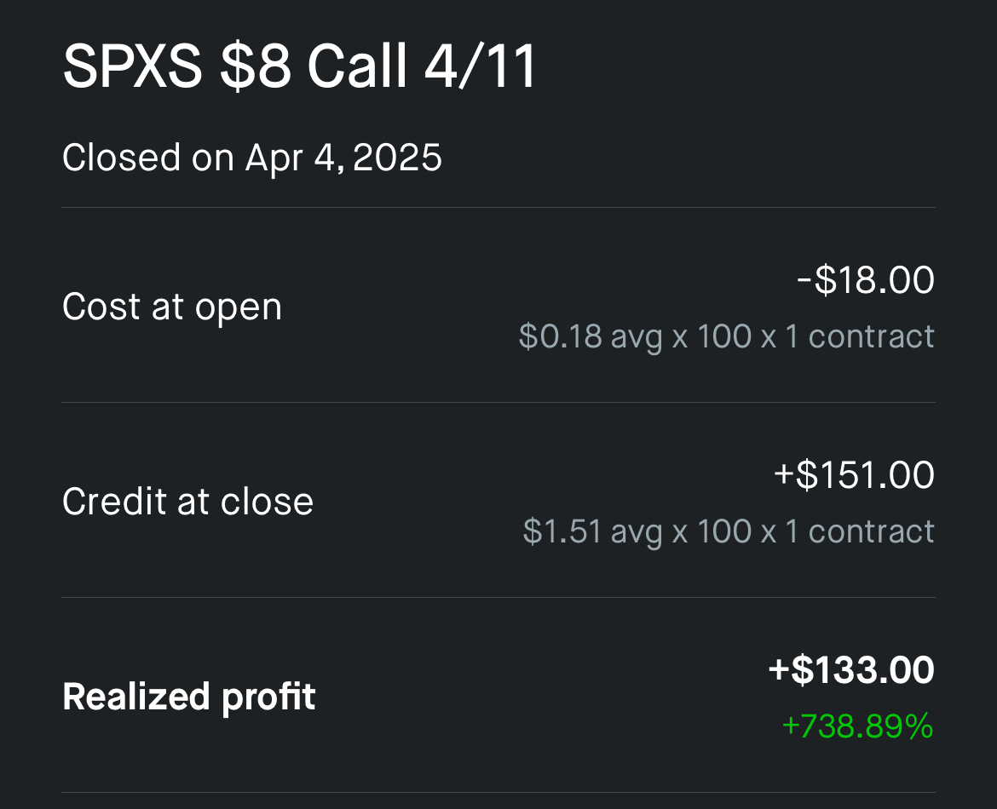Click the Realized profit label

click(x=189, y=697)
